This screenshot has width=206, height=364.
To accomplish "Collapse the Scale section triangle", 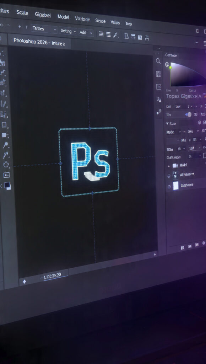I will [x=167, y=123].
